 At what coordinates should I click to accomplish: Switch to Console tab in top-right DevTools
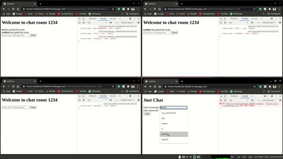point(245,19)
